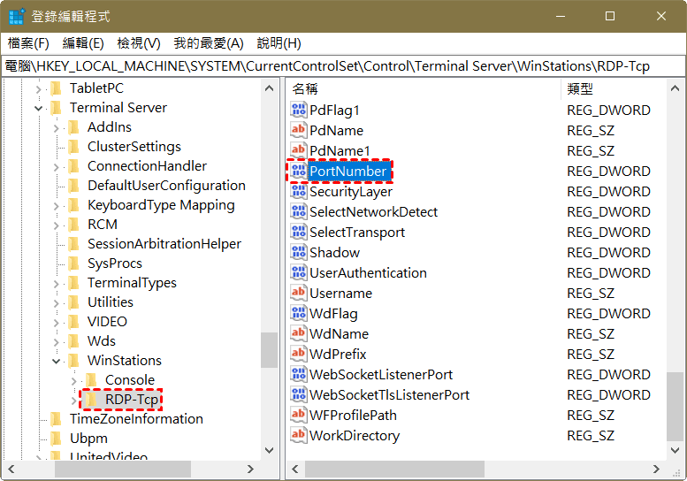Select the TimeZoneInformation key
This screenshot has width=687, height=481.
[x=136, y=419]
